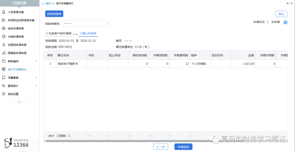
Task: Click the 系统设置 gear icon
Action: point(3,94)
